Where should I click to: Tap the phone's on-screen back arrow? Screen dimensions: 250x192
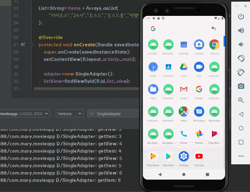[160, 175]
